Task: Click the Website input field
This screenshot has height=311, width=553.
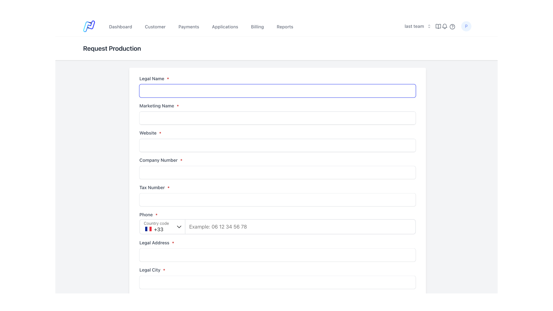Action: [278, 145]
